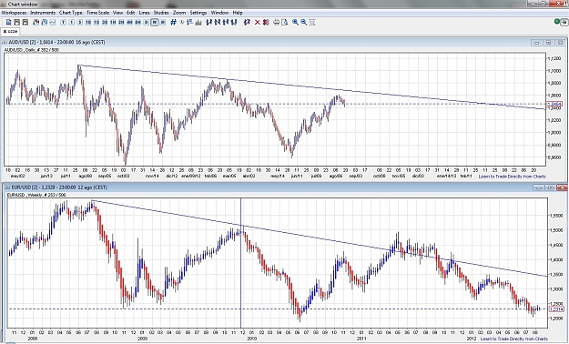Open the Instruments menu
Image resolution: width=569 pixels, height=344 pixels.
click(x=43, y=13)
